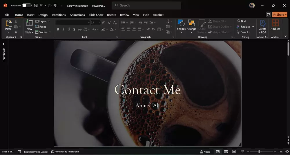Open the File menu
This screenshot has width=290, height=155.
pos(7,15)
